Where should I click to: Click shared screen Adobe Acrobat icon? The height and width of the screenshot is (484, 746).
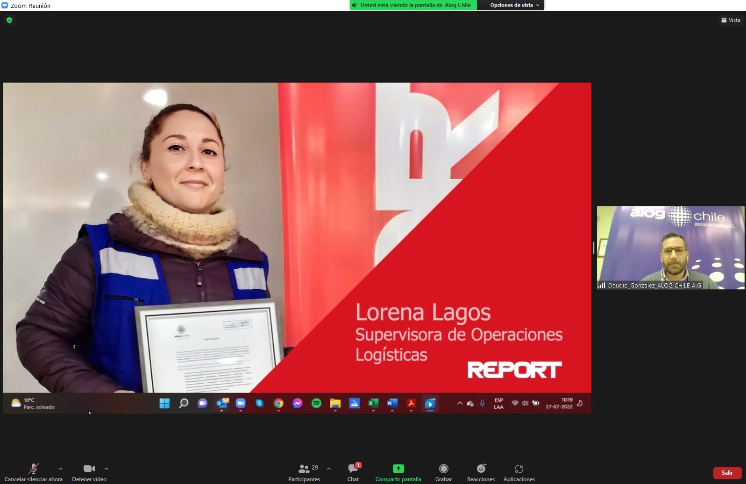(x=411, y=403)
